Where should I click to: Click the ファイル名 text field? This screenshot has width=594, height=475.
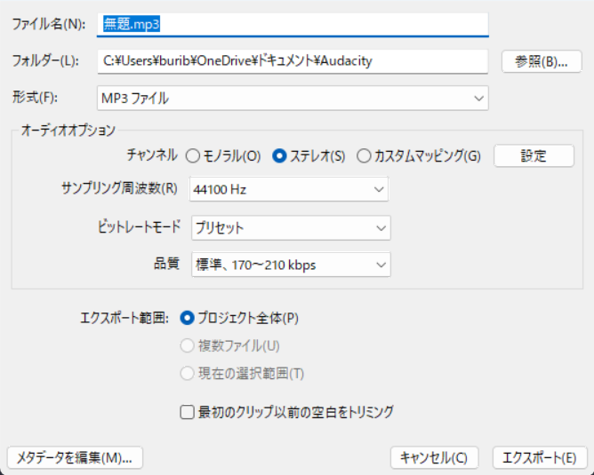click(292, 25)
